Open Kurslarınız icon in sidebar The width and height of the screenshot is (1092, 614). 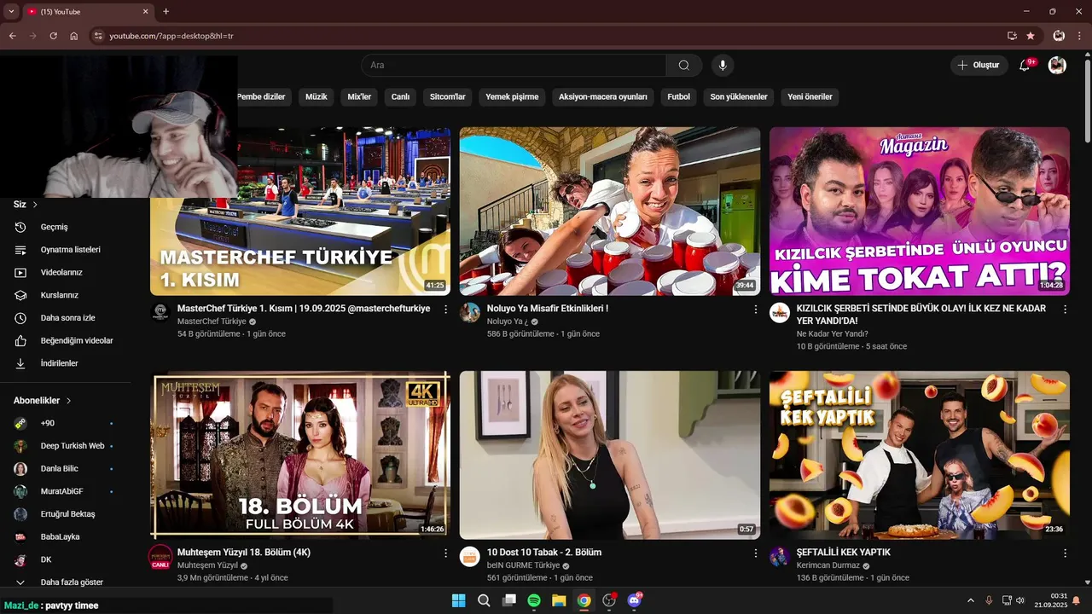21,295
